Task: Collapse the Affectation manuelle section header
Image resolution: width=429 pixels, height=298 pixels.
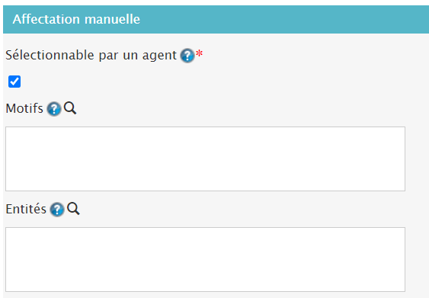Action: click(x=216, y=19)
